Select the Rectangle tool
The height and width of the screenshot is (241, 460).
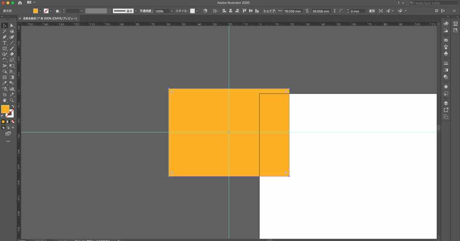[x=5, y=49]
